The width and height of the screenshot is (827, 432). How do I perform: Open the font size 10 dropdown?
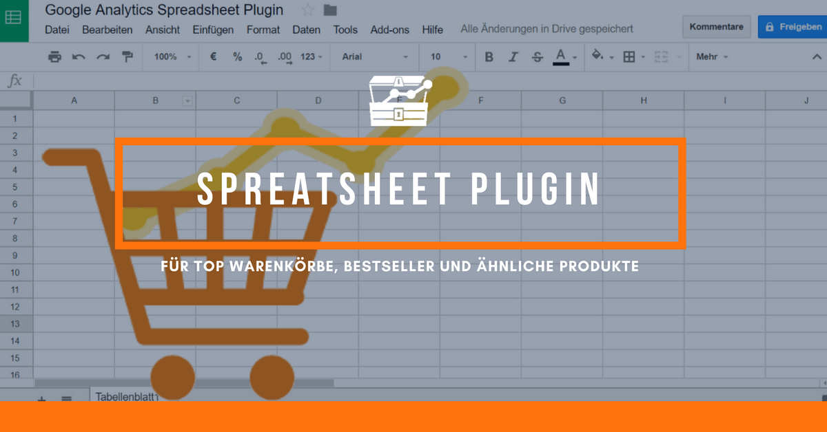coord(448,57)
